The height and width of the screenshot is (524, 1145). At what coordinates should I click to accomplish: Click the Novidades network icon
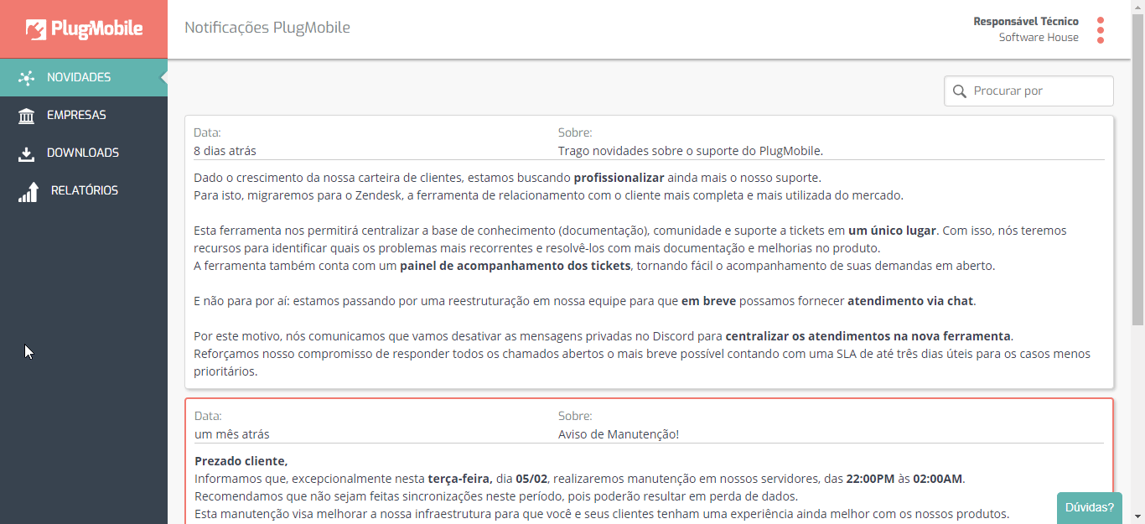tap(26, 78)
